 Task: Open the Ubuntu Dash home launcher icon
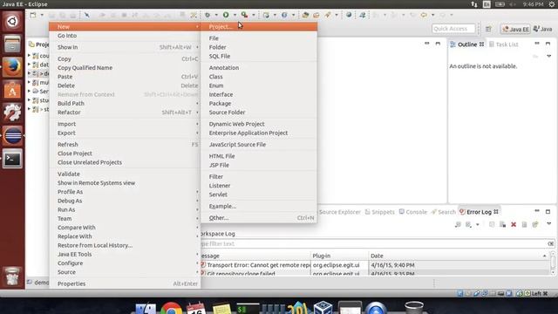[x=12, y=21]
